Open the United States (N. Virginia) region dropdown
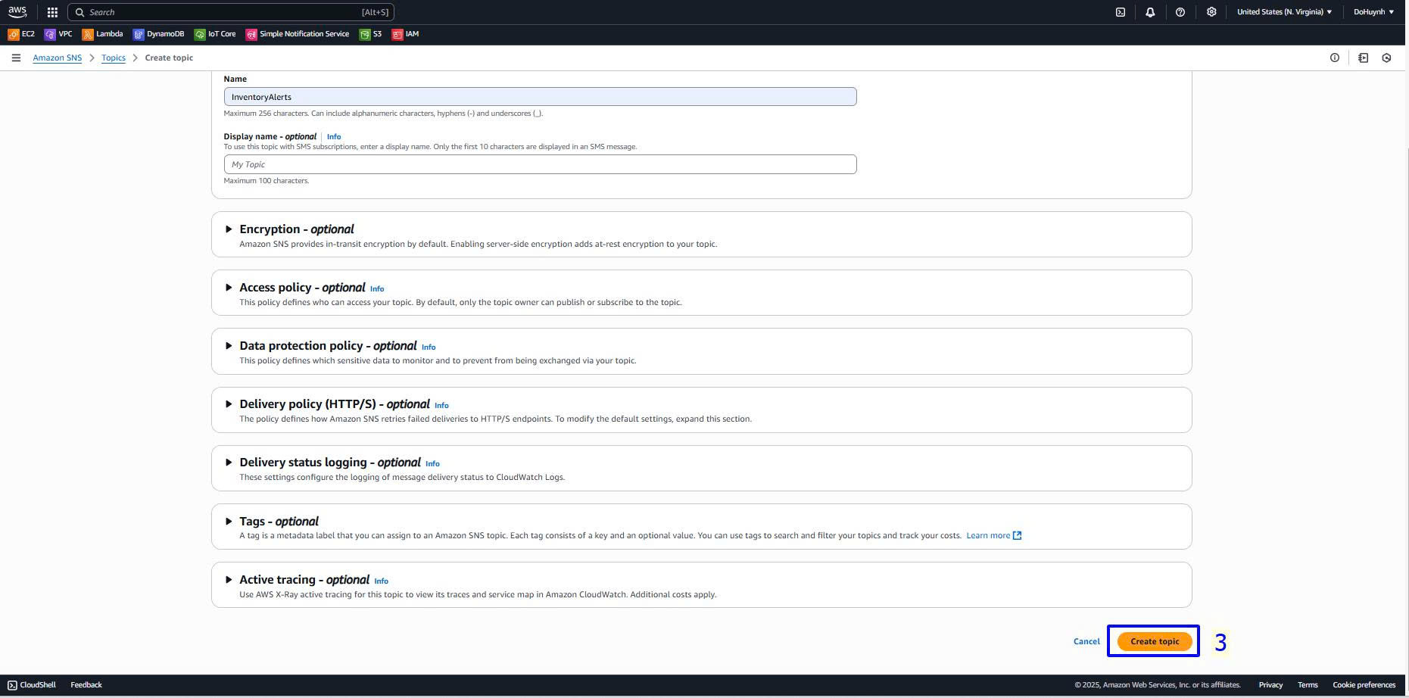Viewport: 1409px width, 698px height. [x=1284, y=12]
